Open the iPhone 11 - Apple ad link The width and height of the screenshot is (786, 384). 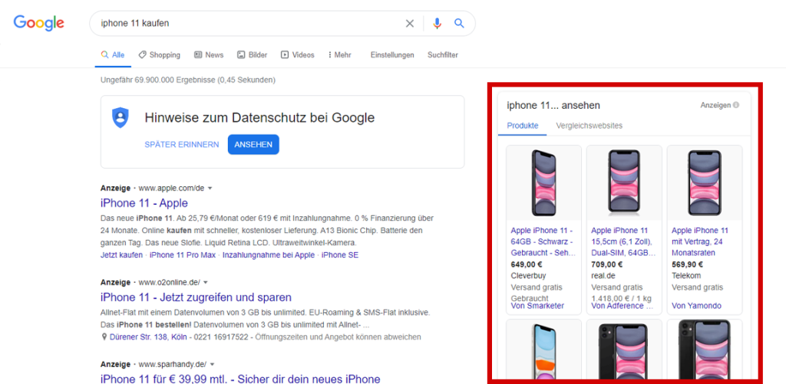(144, 203)
